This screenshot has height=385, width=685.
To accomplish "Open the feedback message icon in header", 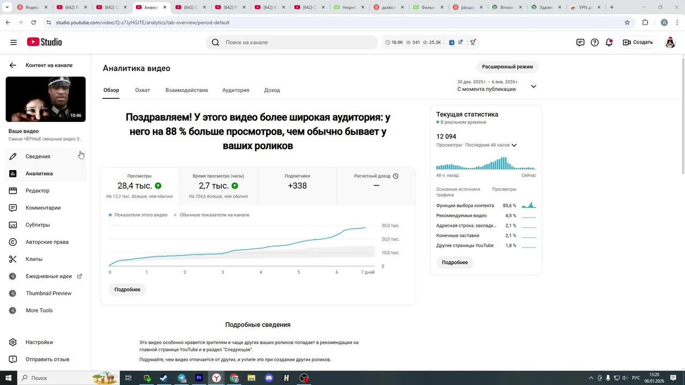I will (580, 42).
